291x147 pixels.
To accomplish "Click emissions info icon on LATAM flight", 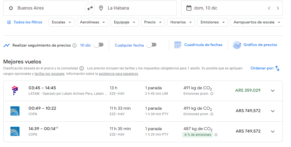I will tap(212, 94).
